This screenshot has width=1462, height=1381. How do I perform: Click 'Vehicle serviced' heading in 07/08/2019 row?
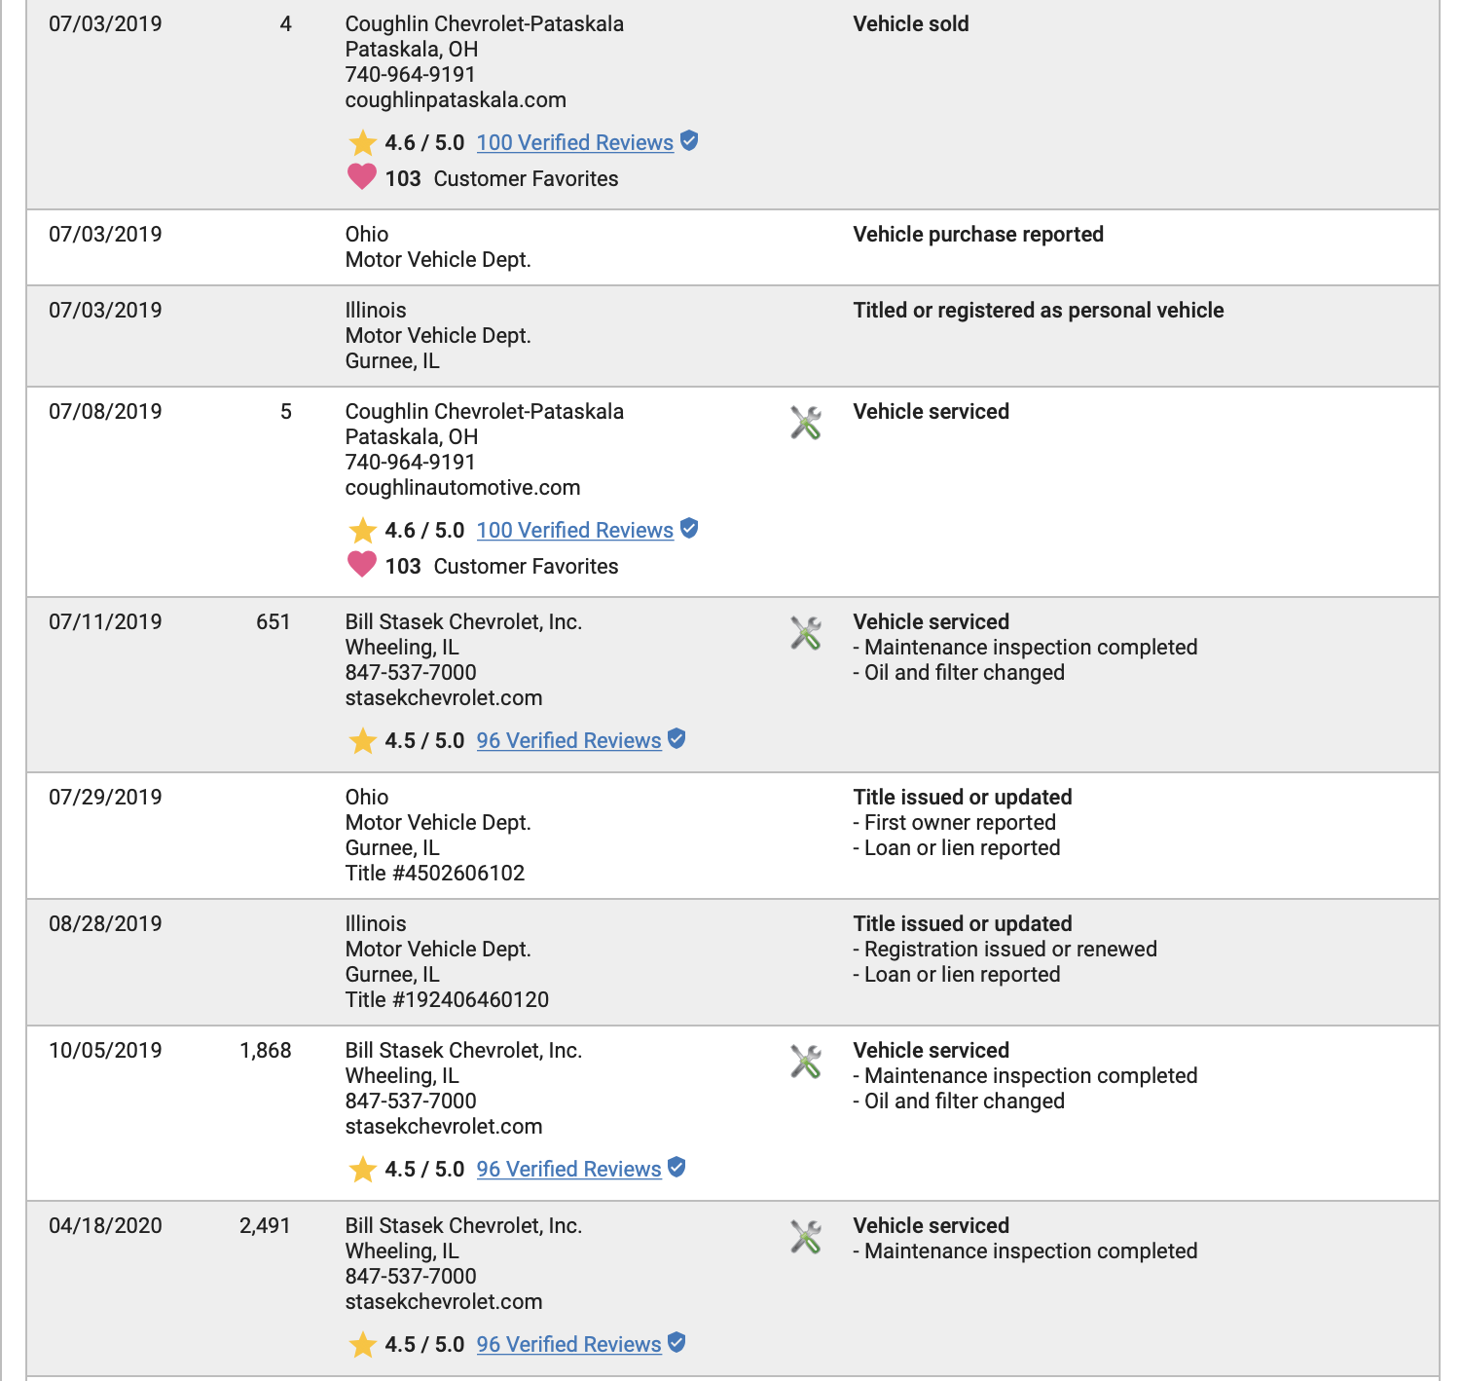[x=932, y=412]
